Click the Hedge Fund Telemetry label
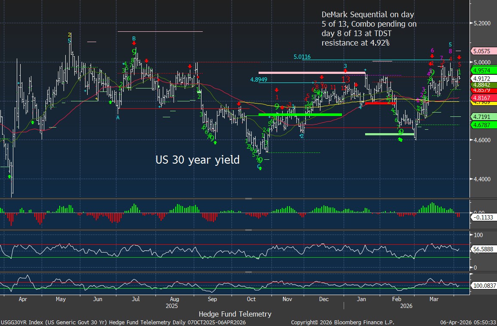The width and height of the screenshot is (497, 326). click(235, 314)
